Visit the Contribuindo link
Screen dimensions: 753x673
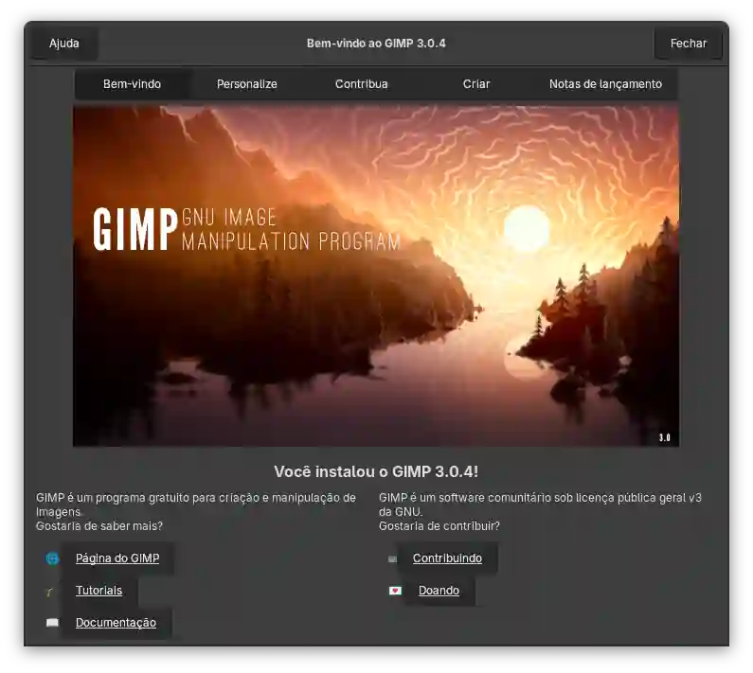[x=447, y=558]
